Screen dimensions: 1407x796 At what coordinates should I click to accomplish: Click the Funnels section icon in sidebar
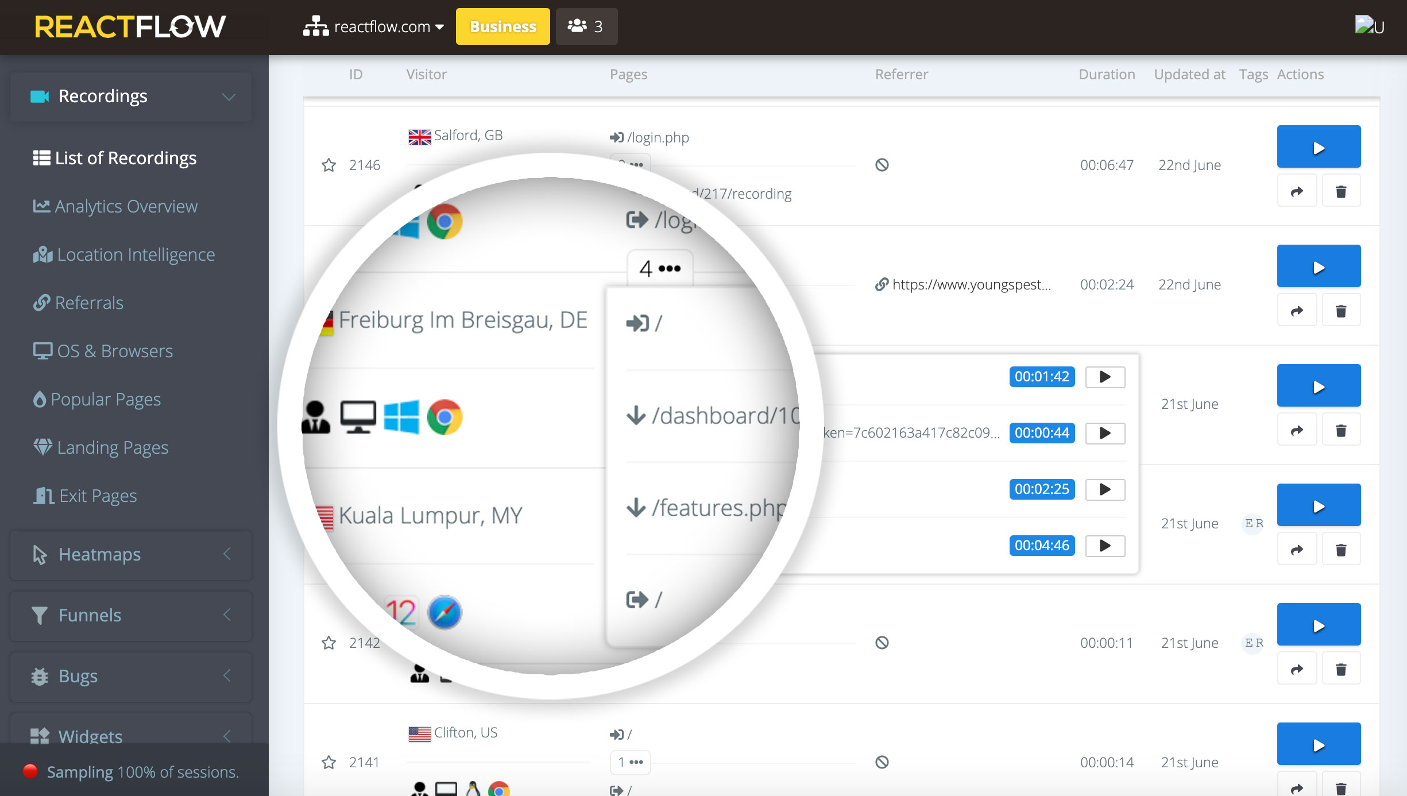click(38, 615)
